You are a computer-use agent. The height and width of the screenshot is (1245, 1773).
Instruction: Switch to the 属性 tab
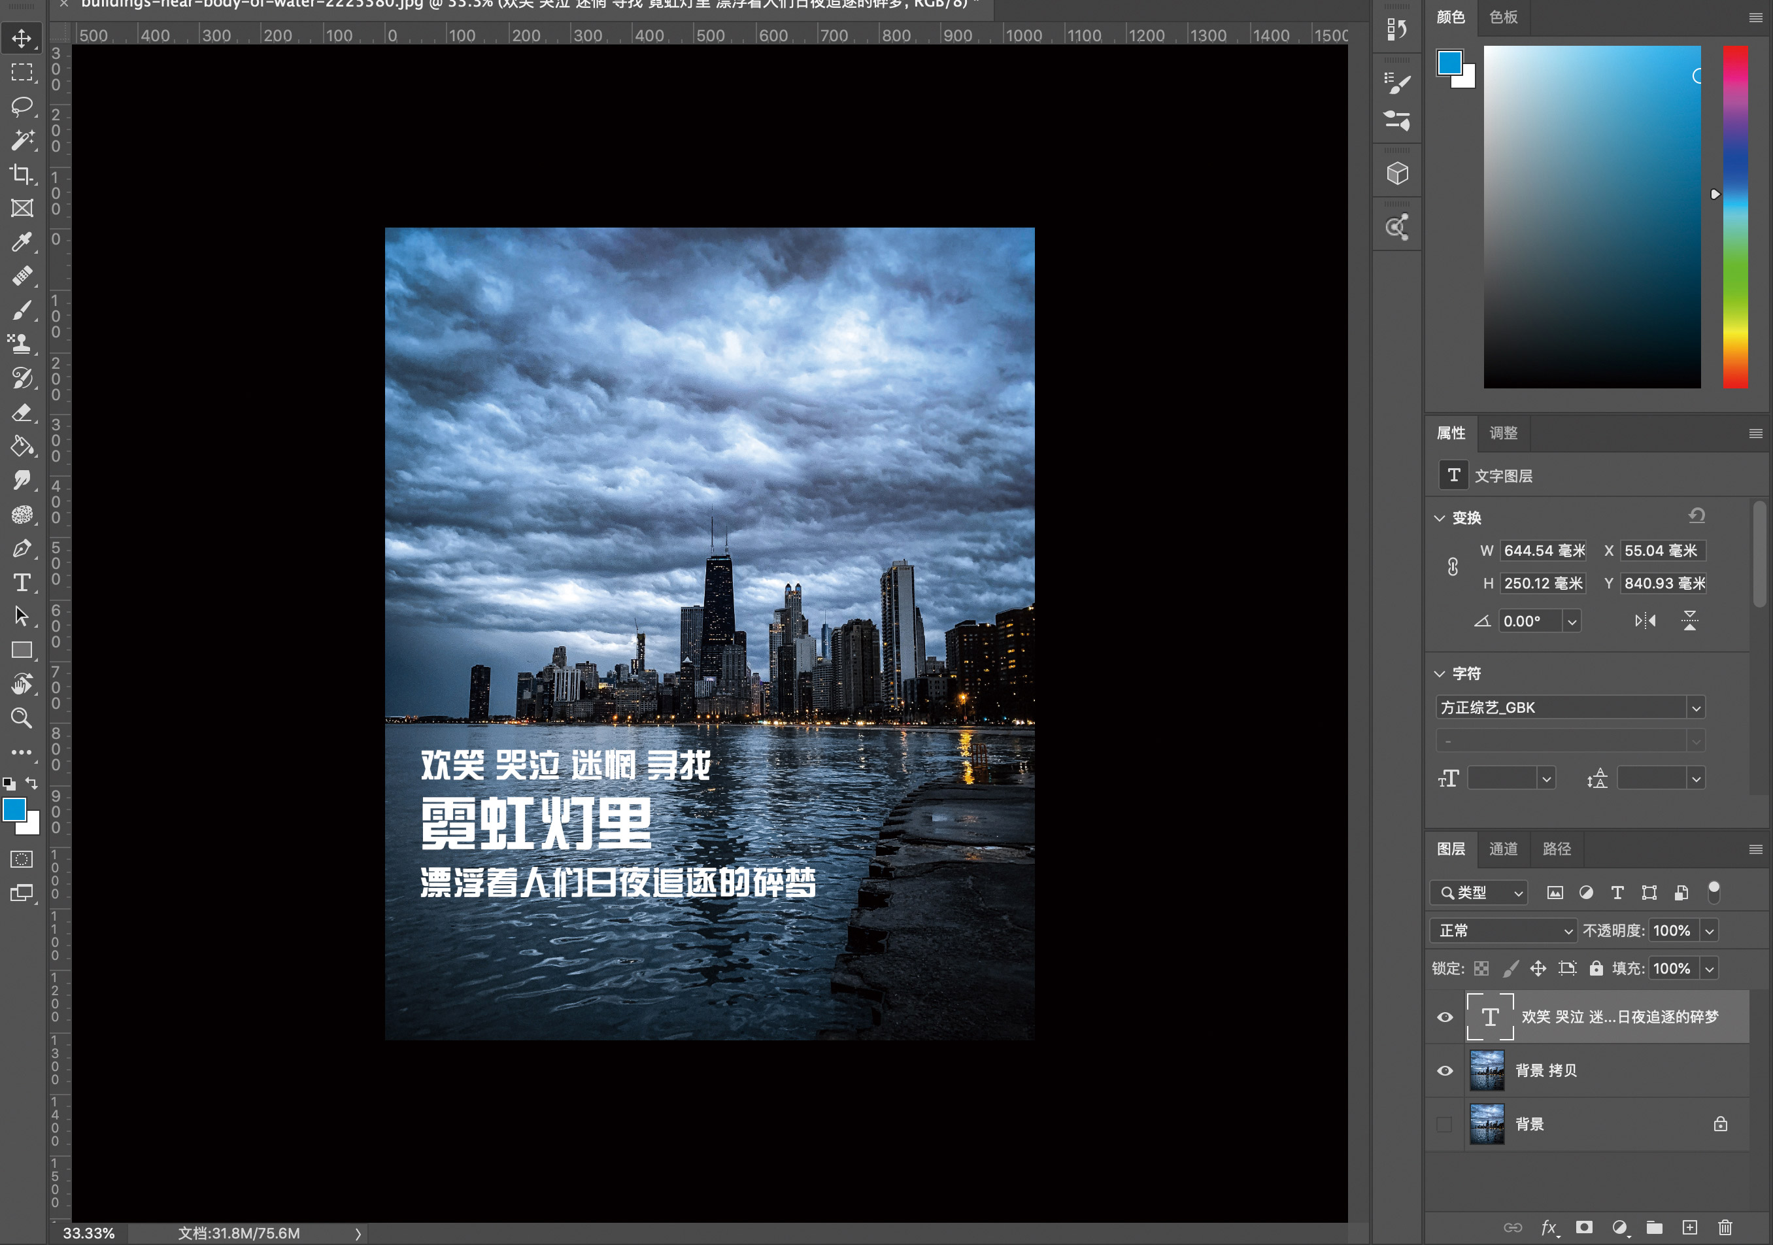1451,434
